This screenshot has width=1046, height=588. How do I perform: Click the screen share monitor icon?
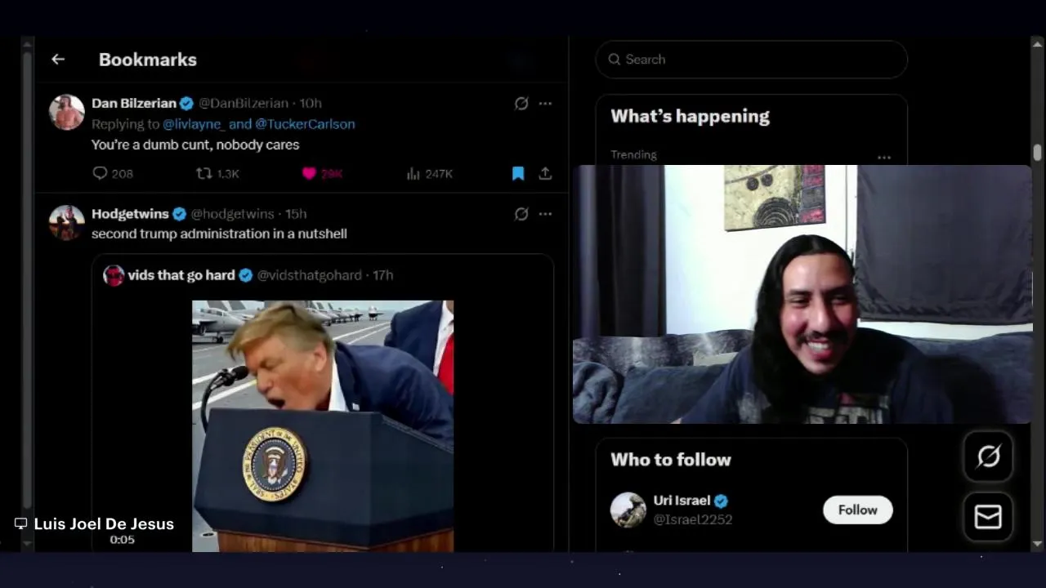(21, 523)
